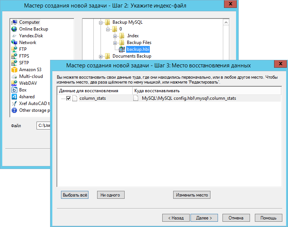Select the backup.hbi file name
The height and width of the screenshot is (227, 288).
coord(138,49)
